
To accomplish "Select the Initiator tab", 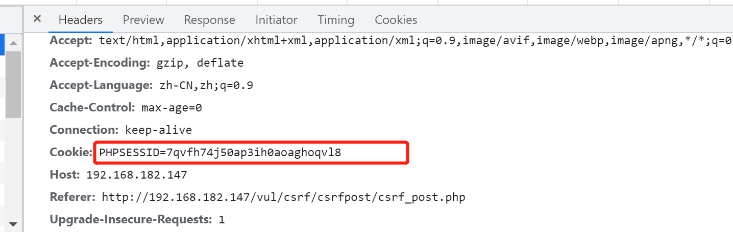I will [276, 20].
